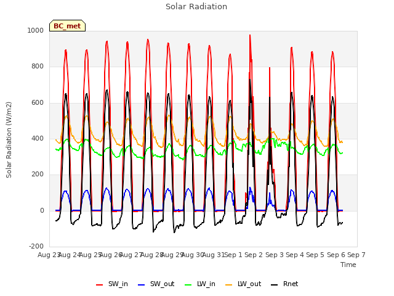
Task: Click the Sep 6 x-axis tick label
Action: (x=336, y=255)
